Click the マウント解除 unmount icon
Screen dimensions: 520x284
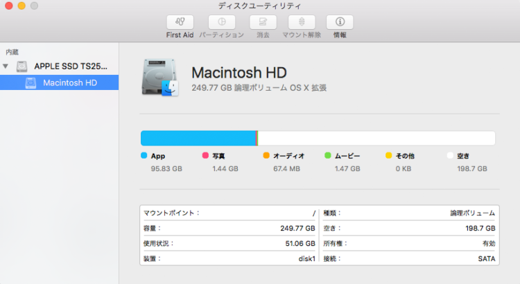click(302, 22)
